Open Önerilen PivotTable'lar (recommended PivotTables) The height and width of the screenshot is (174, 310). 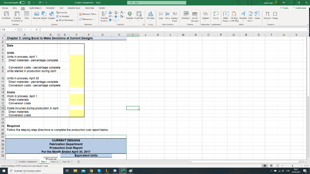coord(17,16)
